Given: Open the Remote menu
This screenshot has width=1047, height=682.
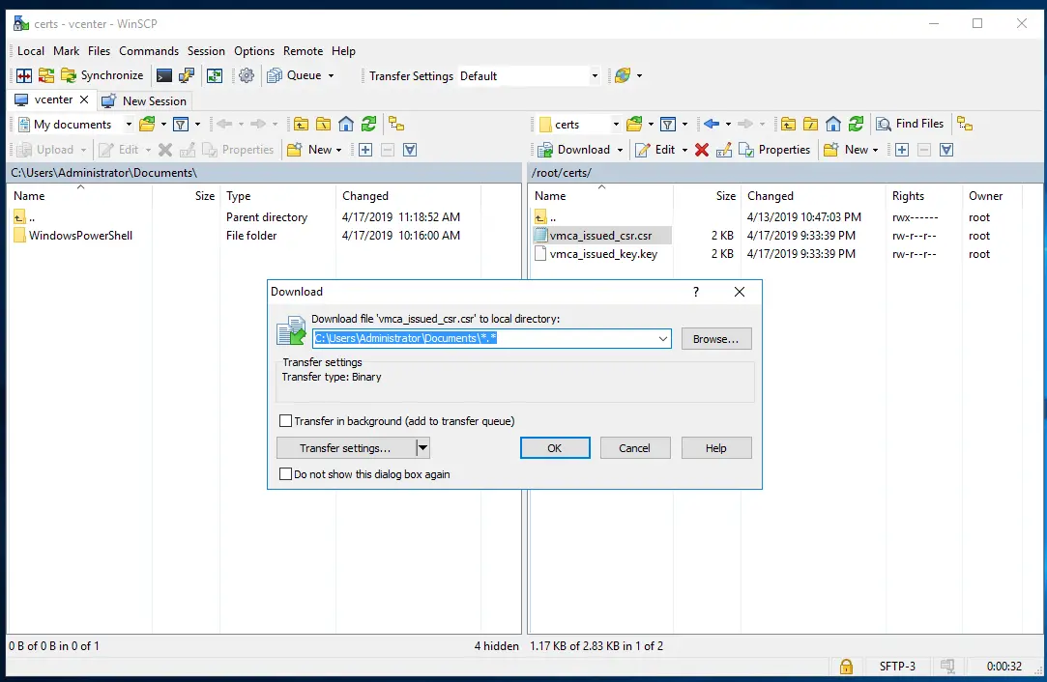Looking at the screenshot, I should pyautogui.click(x=304, y=51).
